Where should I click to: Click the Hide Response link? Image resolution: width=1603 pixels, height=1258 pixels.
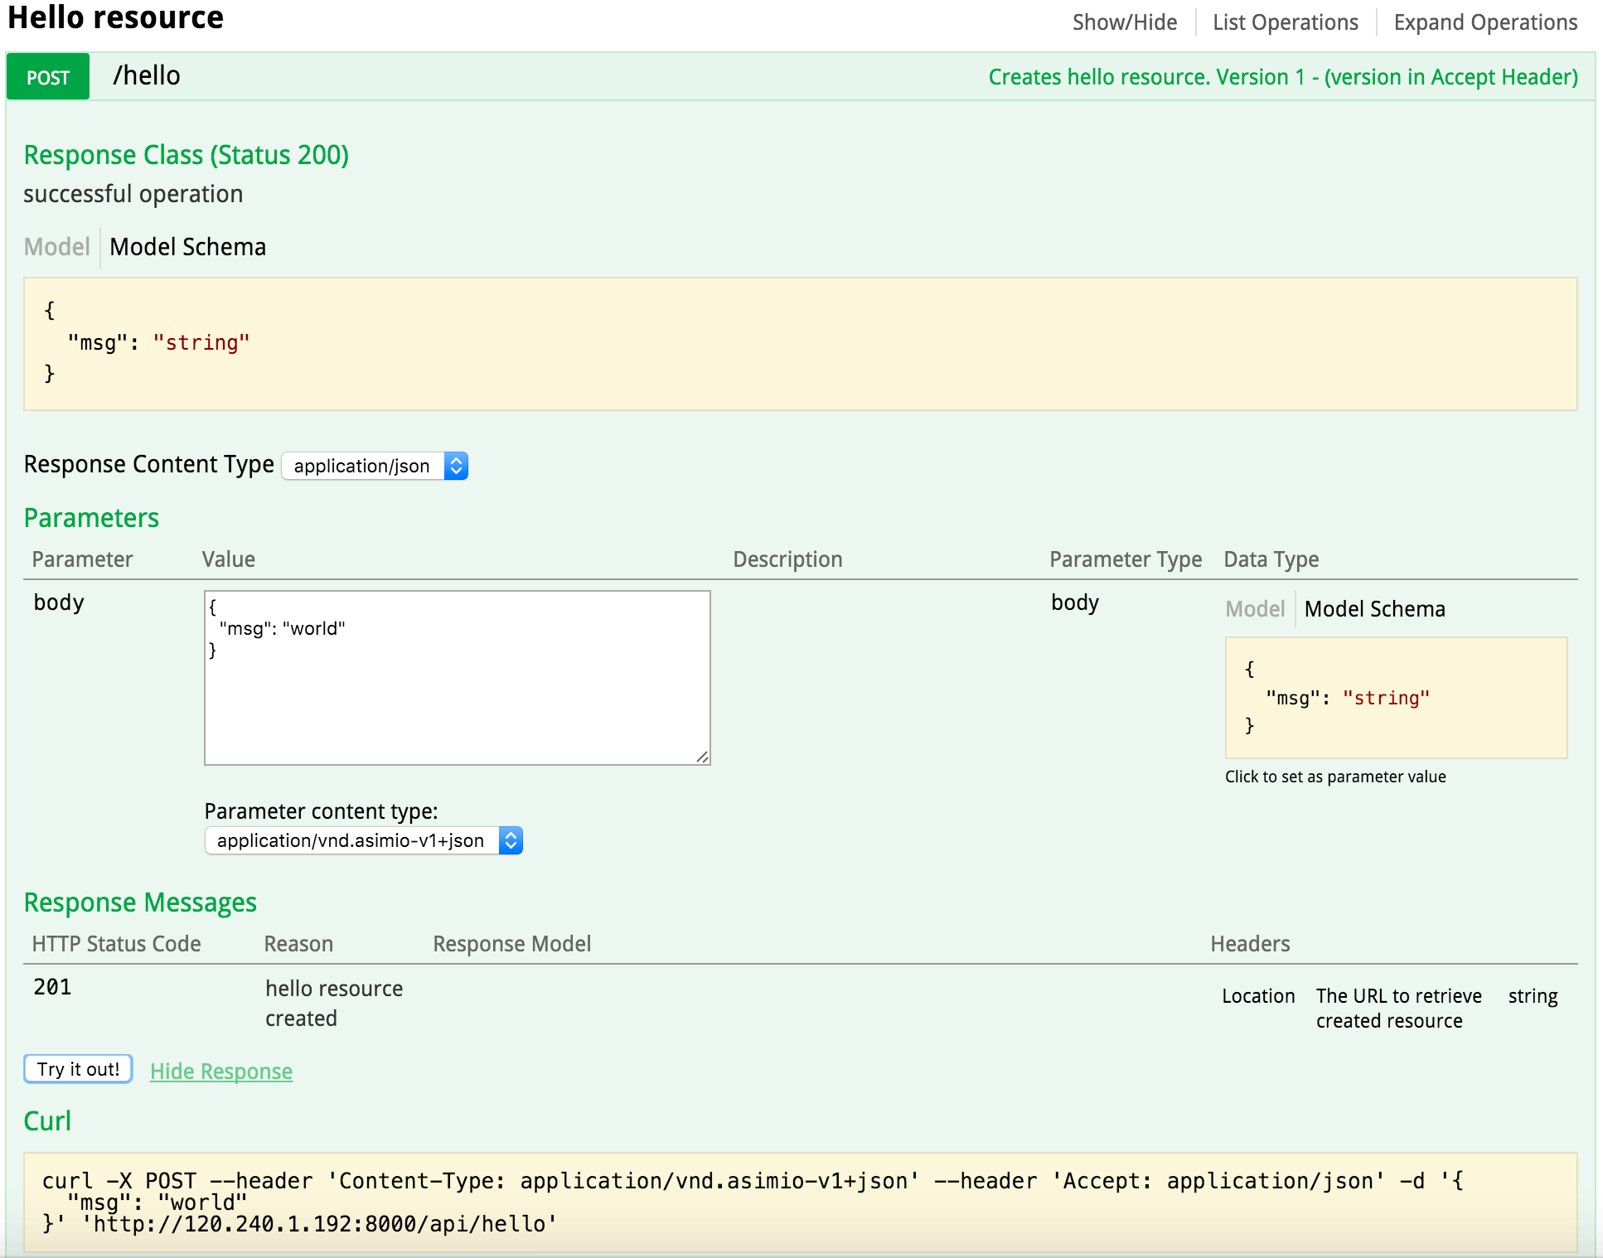pyautogui.click(x=220, y=1071)
